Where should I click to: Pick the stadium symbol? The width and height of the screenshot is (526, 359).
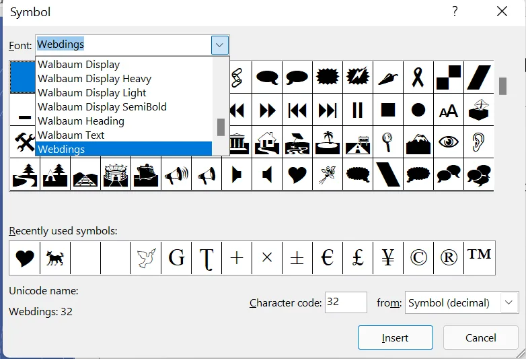click(x=116, y=174)
